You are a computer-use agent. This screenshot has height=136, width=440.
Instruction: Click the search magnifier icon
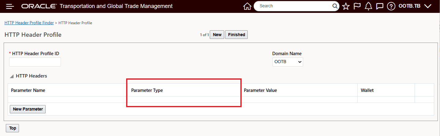(x=335, y=6)
